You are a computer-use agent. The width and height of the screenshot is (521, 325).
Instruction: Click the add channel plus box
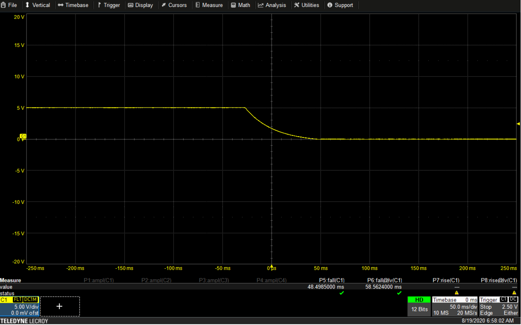(x=60, y=306)
